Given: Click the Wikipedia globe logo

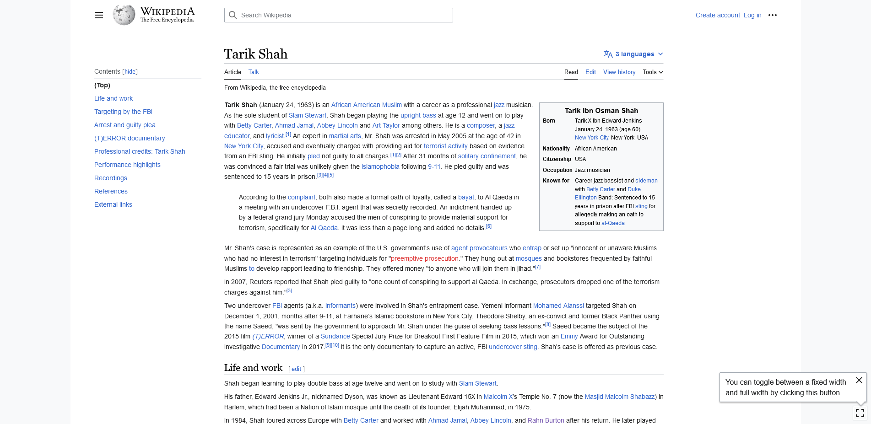Looking at the screenshot, I should coord(124,15).
